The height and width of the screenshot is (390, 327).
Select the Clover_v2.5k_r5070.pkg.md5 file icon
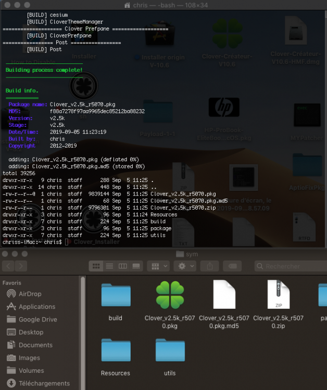coord(224,294)
